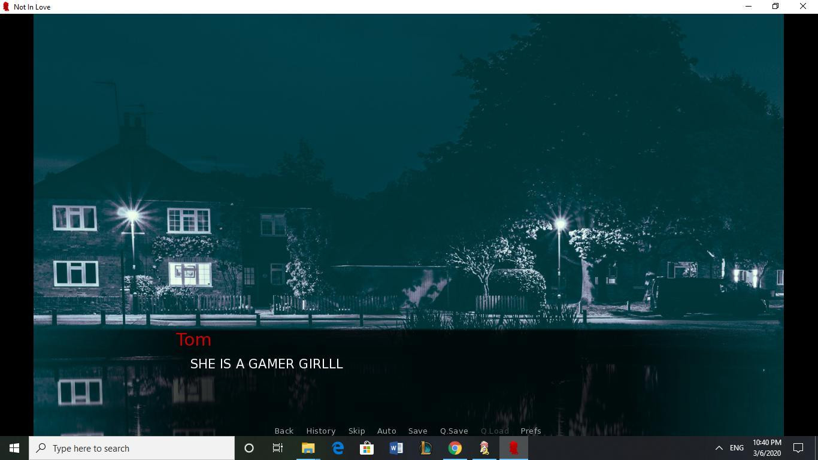The height and width of the screenshot is (460, 818).
Task: Minimize the Not In Love window
Action: [x=749, y=7]
